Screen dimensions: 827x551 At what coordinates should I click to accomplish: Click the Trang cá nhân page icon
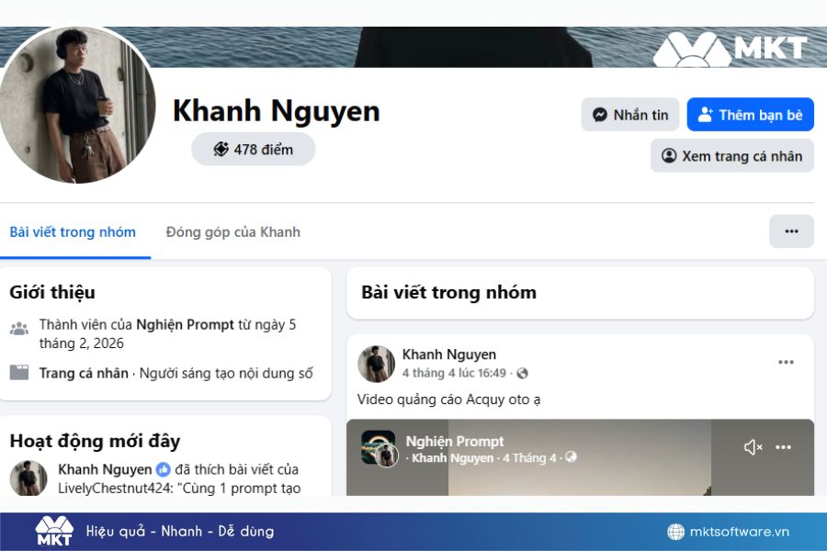click(x=19, y=373)
